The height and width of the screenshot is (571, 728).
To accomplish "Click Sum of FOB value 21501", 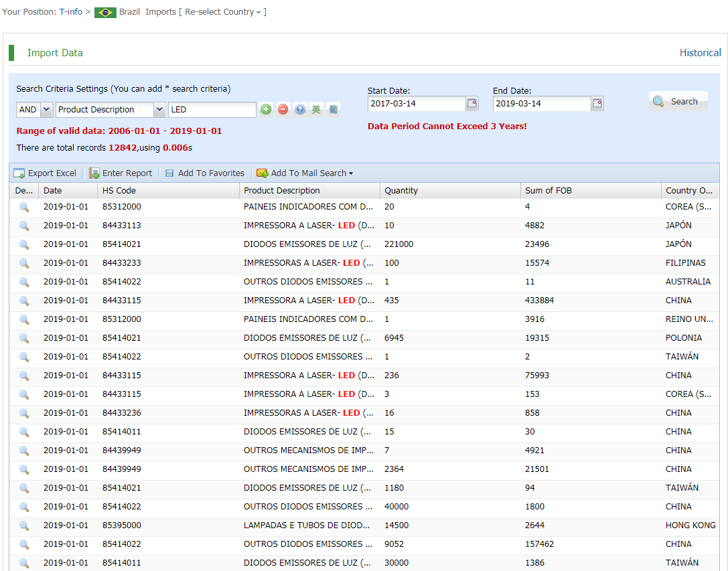I will tap(537, 469).
